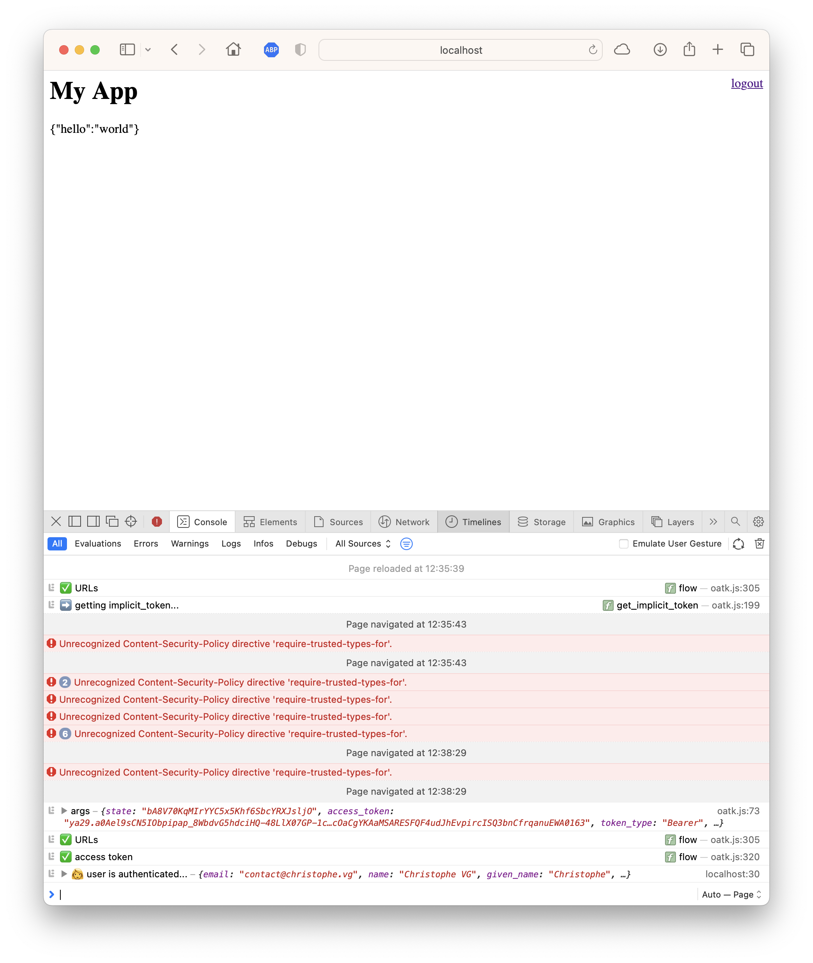This screenshot has height=963, width=813.
Task: Click the red error indicator icon
Action: 157,521
